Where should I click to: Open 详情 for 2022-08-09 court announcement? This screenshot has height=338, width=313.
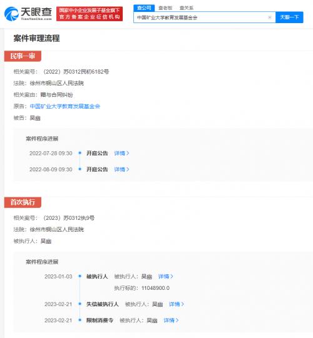pos(121,169)
